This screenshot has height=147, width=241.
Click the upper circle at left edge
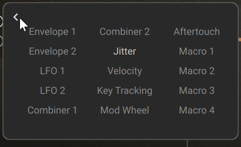pyautogui.click(x=1, y=21)
